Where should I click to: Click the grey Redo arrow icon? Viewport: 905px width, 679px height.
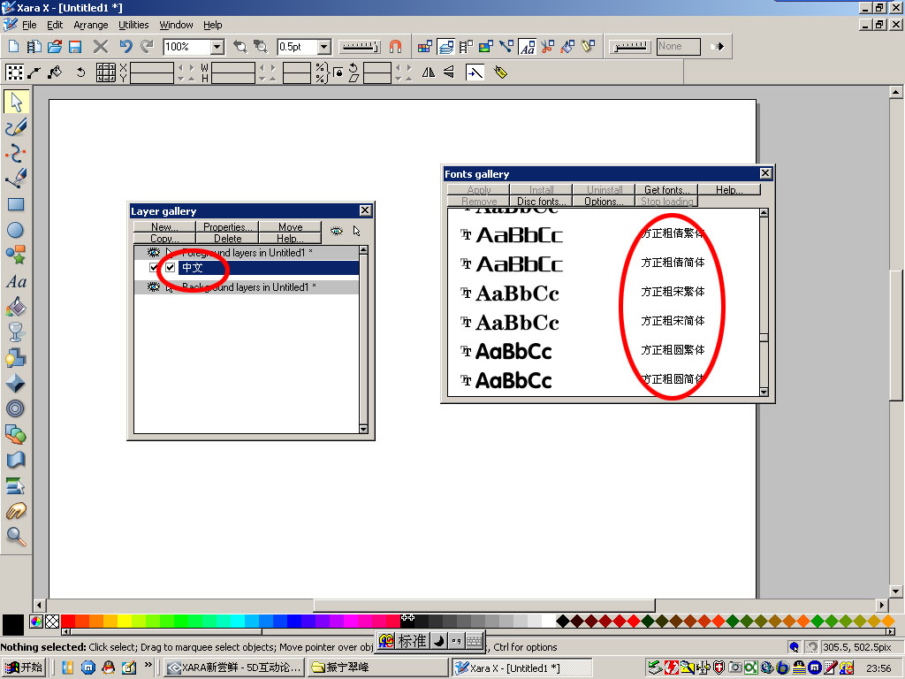pos(148,47)
